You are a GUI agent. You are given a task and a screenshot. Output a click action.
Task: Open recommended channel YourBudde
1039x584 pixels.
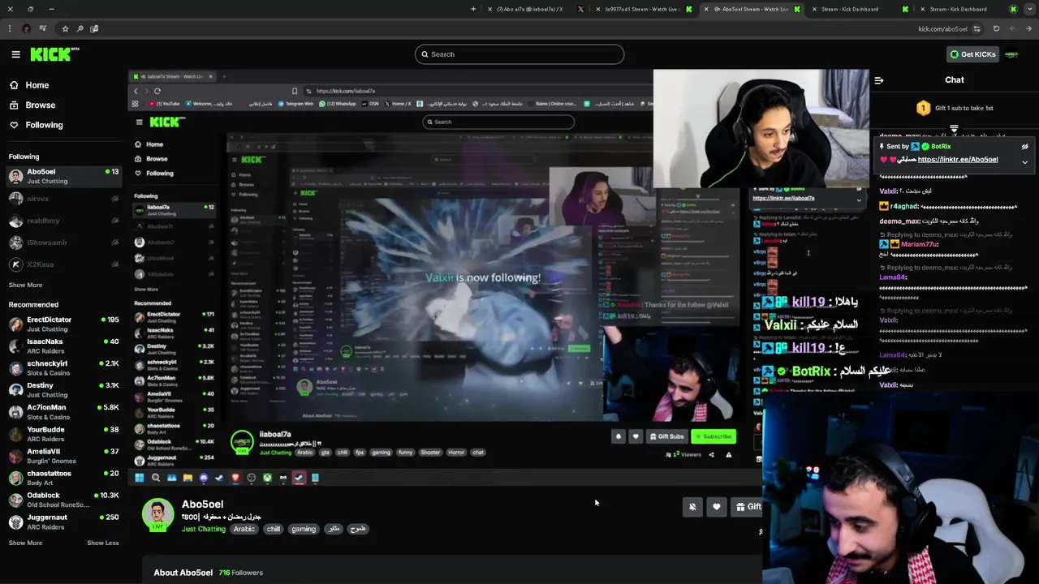[x=63, y=434]
